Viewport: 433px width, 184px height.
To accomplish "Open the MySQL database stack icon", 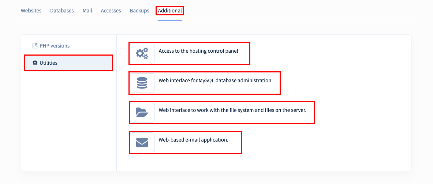I will [x=142, y=83].
